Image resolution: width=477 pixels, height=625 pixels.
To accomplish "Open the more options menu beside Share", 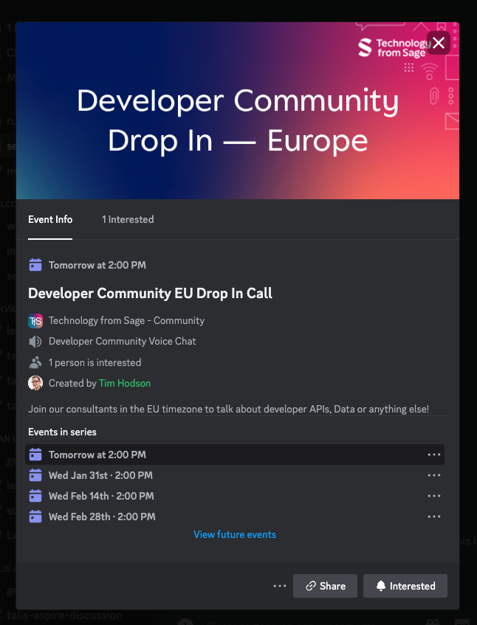I will pyautogui.click(x=280, y=586).
